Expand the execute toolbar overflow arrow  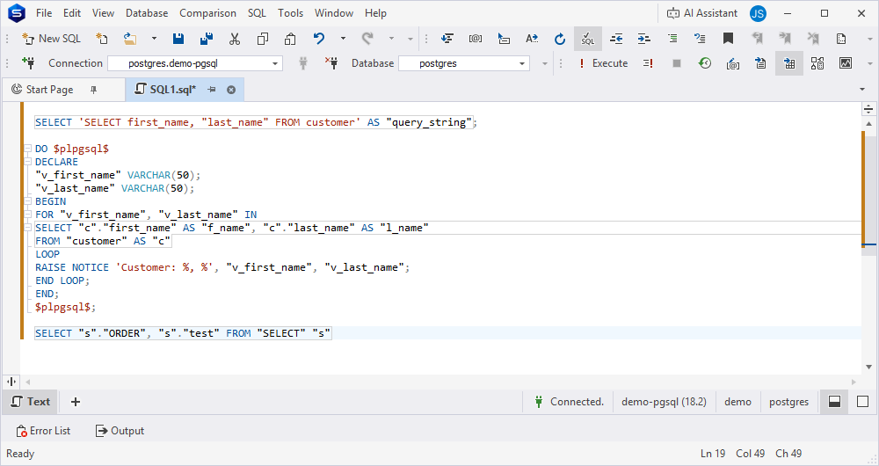[x=870, y=63]
